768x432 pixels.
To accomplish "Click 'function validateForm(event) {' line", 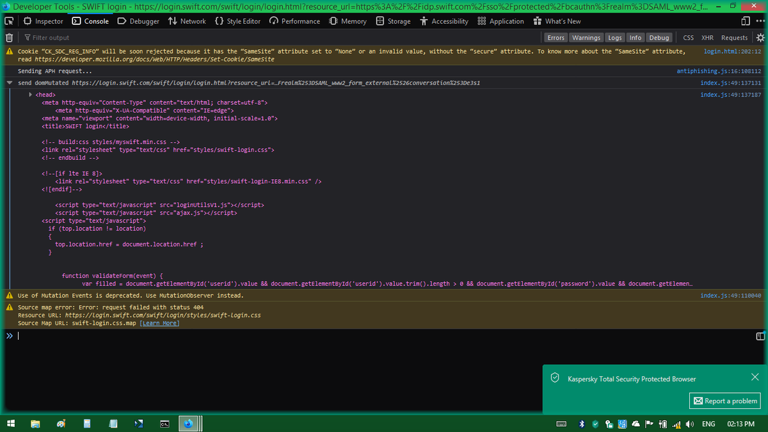I will click(x=113, y=276).
